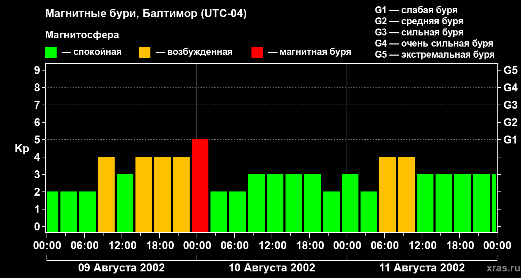Select the red Kp 5 storm bar
The height and width of the screenshot is (278, 521).
pyautogui.click(x=200, y=186)
